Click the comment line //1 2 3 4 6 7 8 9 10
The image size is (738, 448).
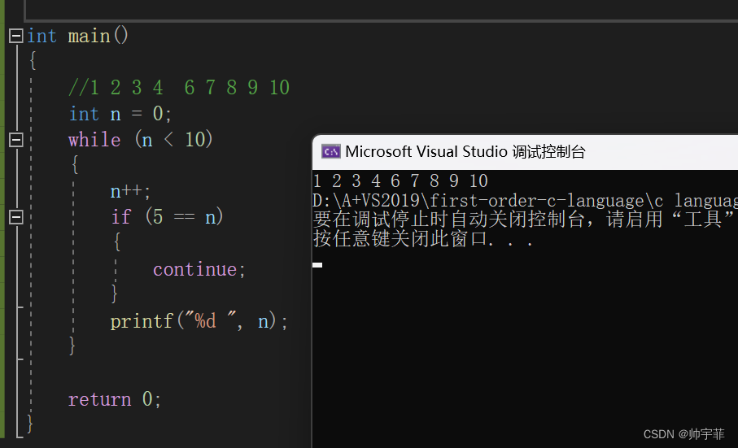click(x=179, y=88)
